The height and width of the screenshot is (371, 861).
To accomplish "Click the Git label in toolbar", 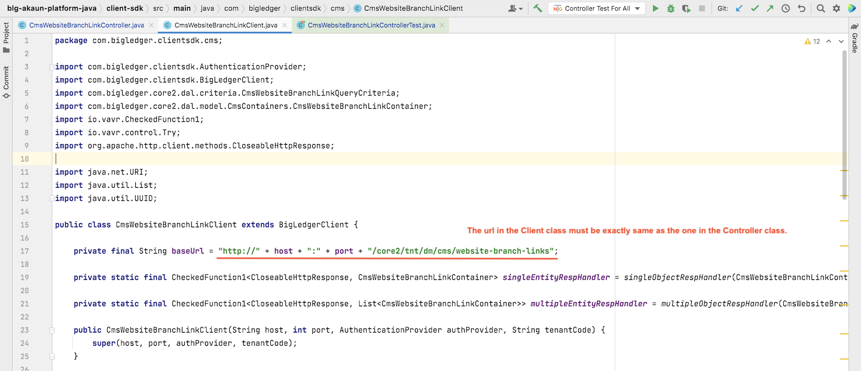I will (x=722, y=8).
